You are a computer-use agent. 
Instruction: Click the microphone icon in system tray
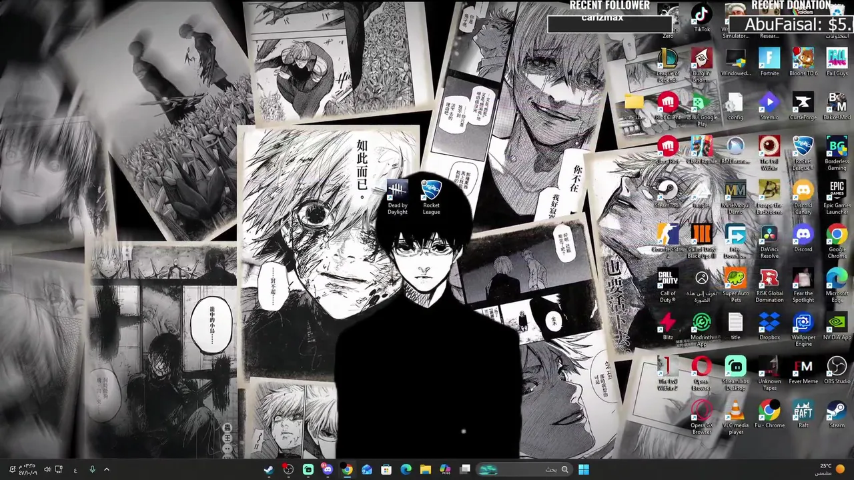click(x=92, y=469)
